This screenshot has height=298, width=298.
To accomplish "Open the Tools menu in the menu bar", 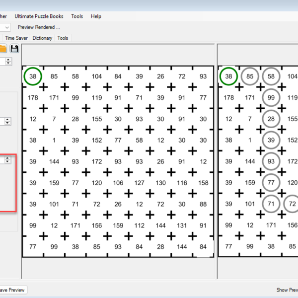I will 77,16.
